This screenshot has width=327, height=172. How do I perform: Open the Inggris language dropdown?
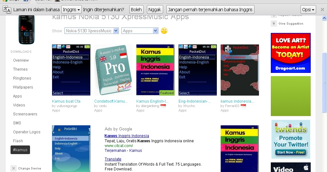[71, 10]
